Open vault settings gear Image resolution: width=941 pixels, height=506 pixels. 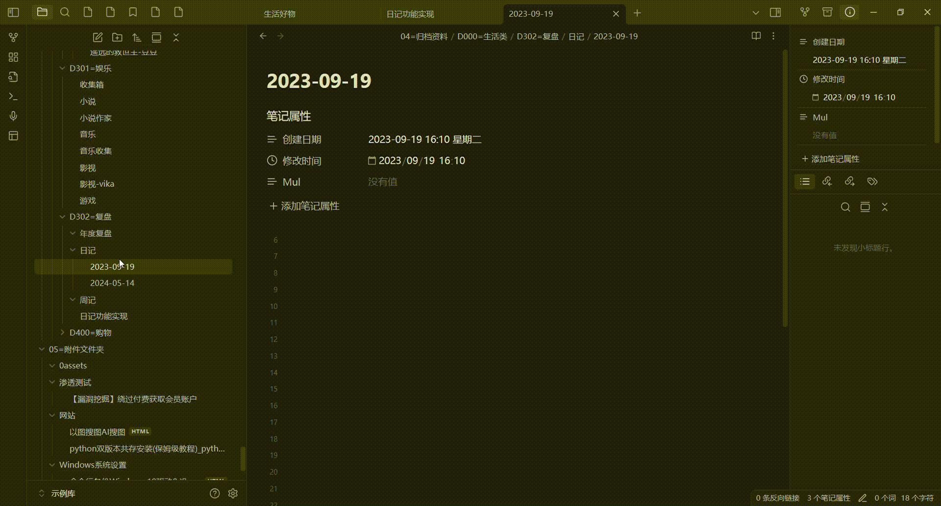pos(233,493)
